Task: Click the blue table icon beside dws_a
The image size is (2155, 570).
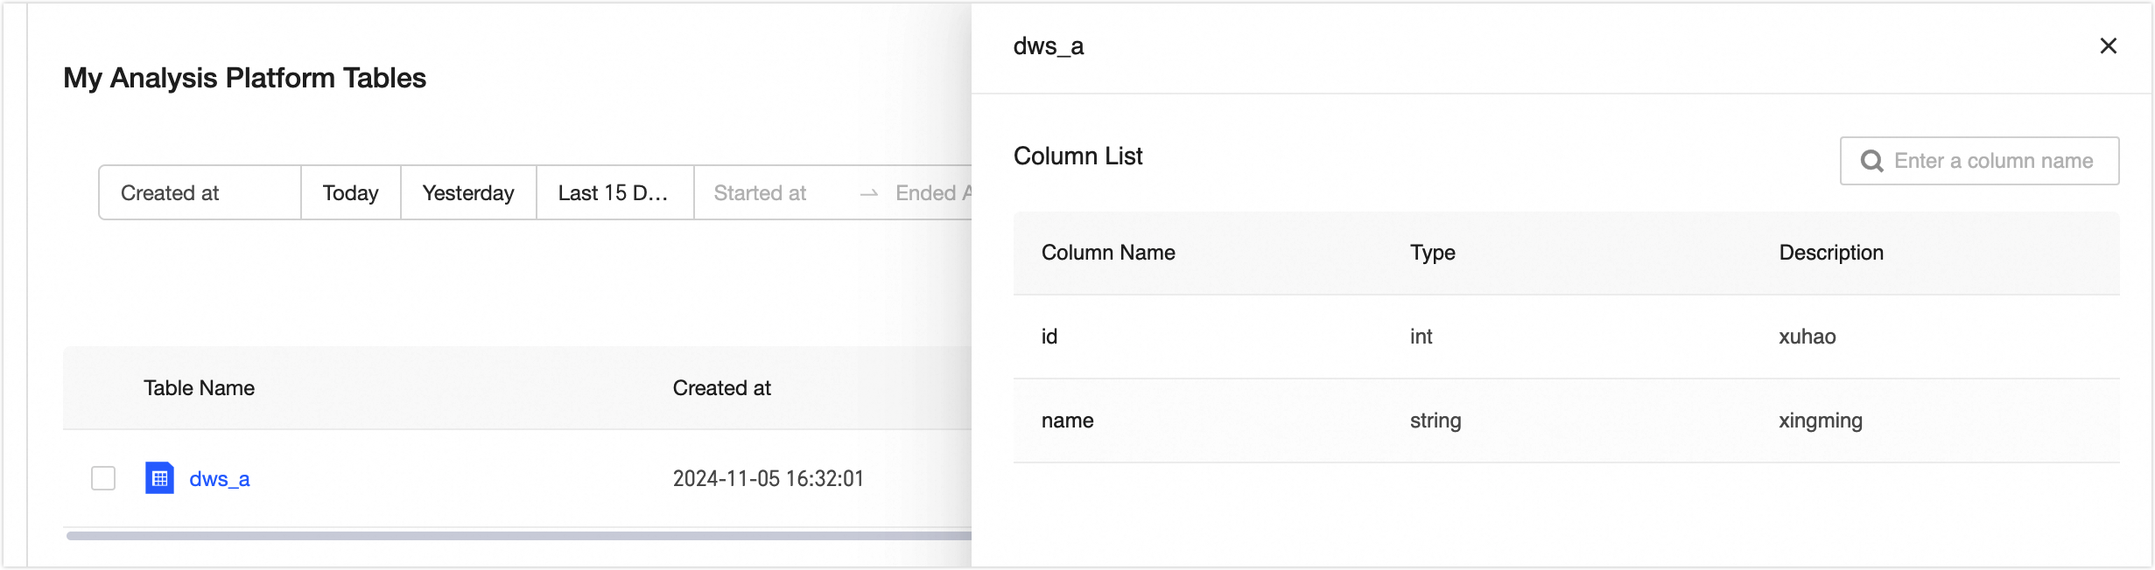Action: coord(159,478)
